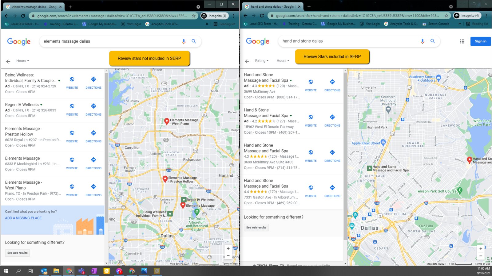Open Hours filter dropdown in left window
The width and height of the screenshot is (492, 276).
click(x=23, y=61)
